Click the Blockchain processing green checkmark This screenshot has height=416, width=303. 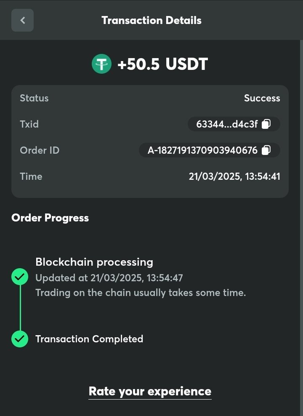[20, 277]
